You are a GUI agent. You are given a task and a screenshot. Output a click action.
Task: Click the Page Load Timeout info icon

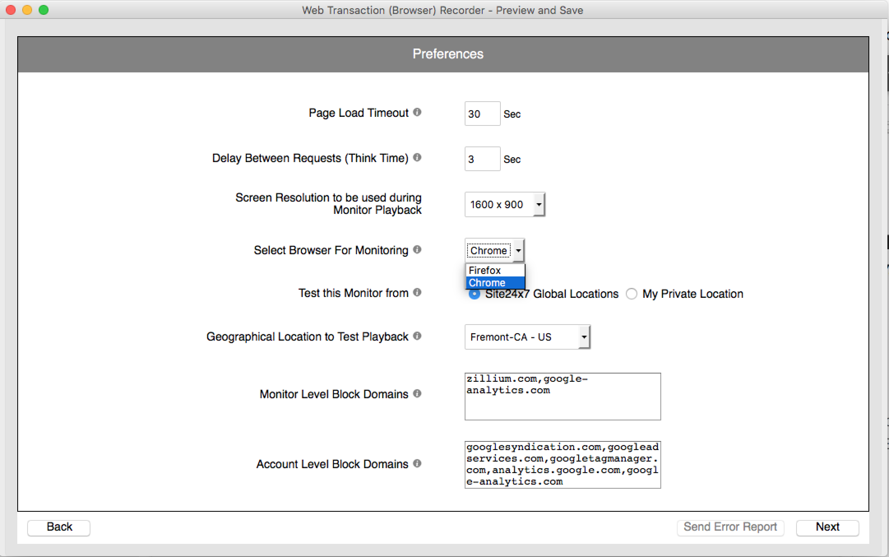click(417, 112)
